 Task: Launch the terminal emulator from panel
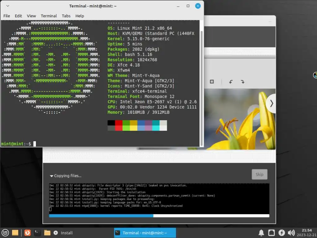point(37,233)
